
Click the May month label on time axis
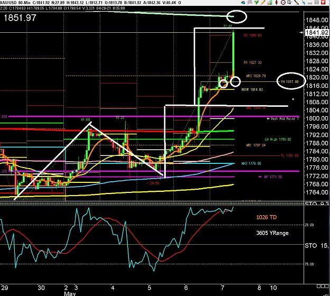70,294
